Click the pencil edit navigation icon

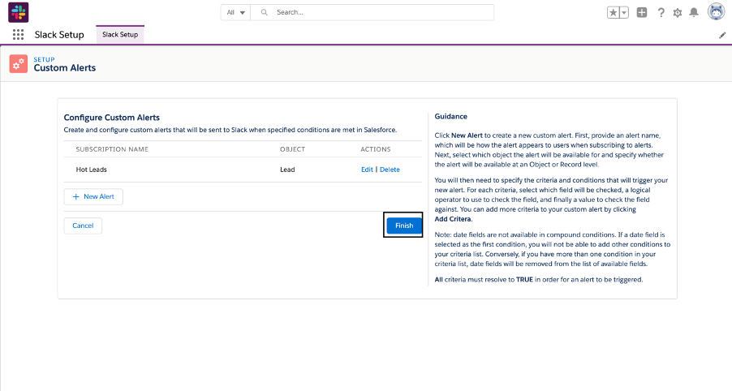pos(722,36)
